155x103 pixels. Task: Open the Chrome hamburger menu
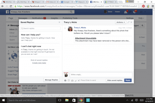click(153, 6)
